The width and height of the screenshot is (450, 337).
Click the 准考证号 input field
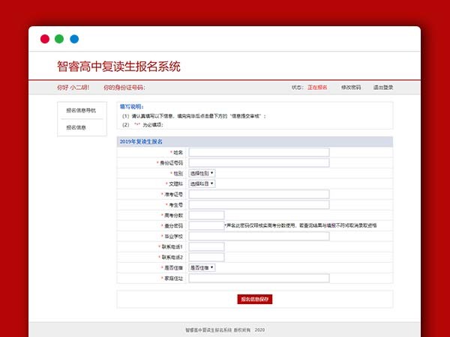pyautogui.click(x=259, y=194)
